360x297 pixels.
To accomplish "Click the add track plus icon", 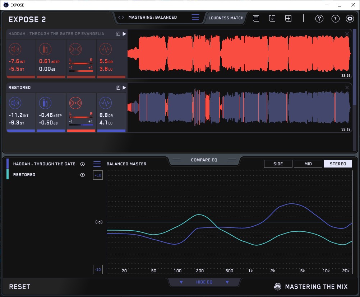I will tap(289, 19).
